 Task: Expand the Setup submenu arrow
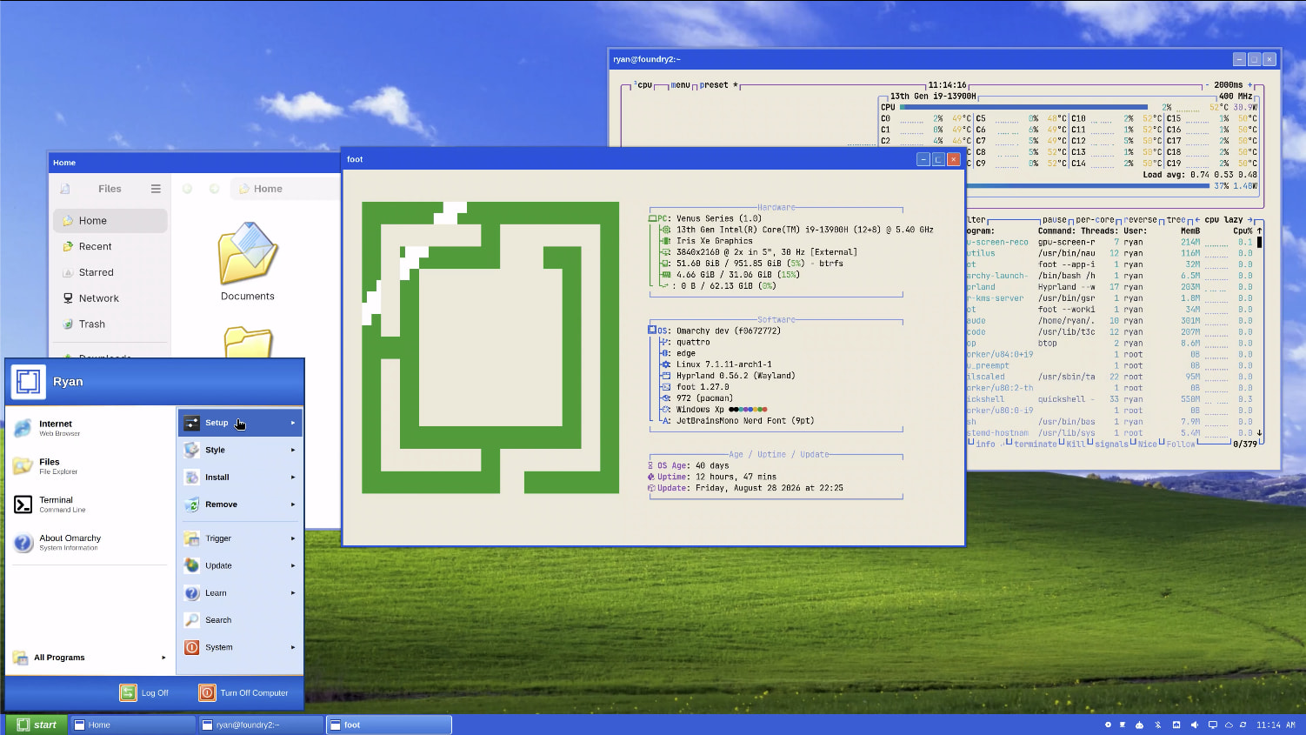293,423
